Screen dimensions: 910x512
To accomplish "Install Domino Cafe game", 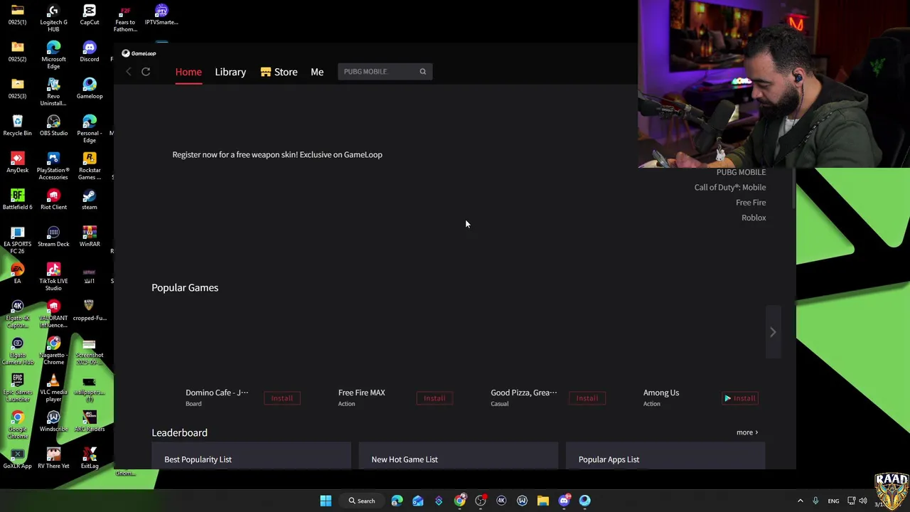I will pyautogui.click(x=282, y=398).
